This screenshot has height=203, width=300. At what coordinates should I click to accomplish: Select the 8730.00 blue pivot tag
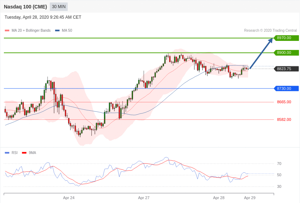point(287,88)
